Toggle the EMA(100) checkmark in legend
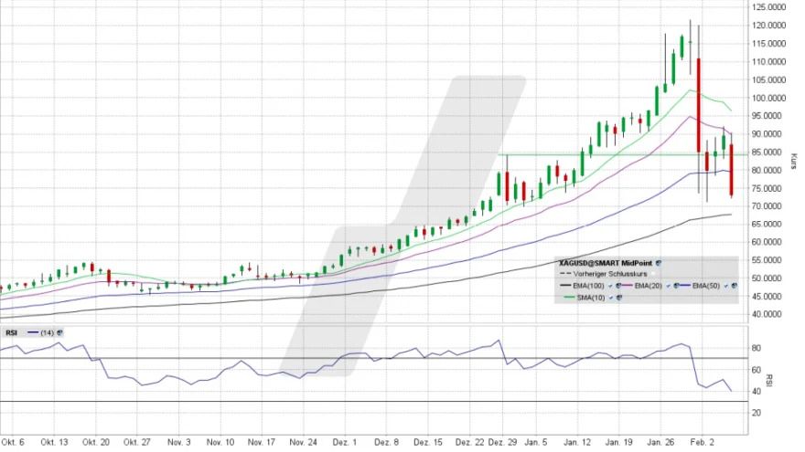Screen dimensions: 805x452 (609, 286)
